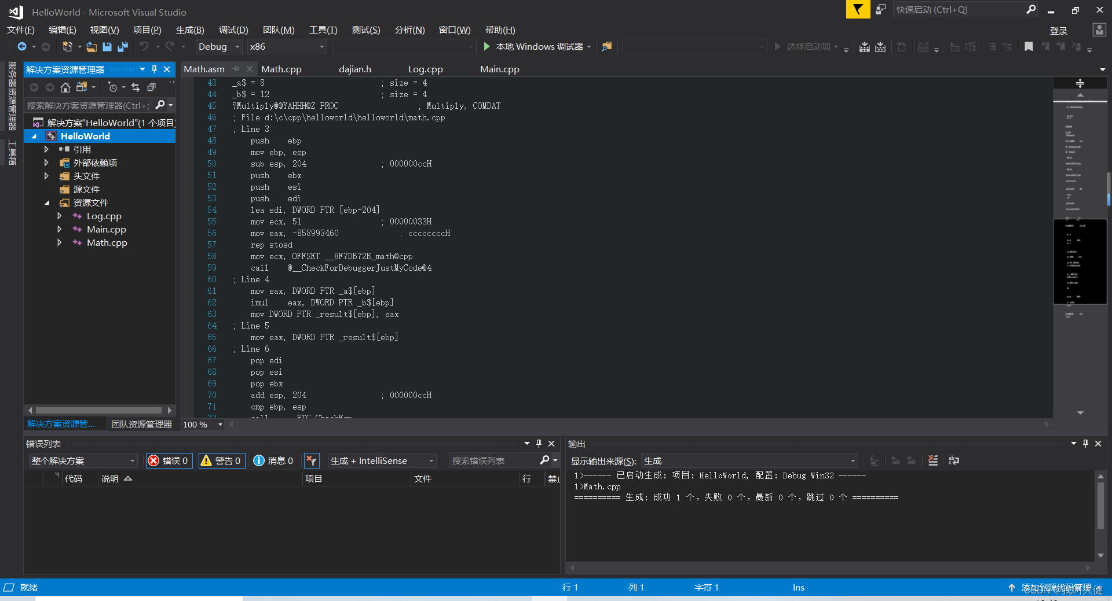
Task: Open the x86 platform dropdown
Action: pos(287,47)
